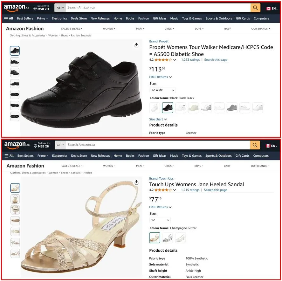Click the share icon on black shoe image

coord(136,45)
